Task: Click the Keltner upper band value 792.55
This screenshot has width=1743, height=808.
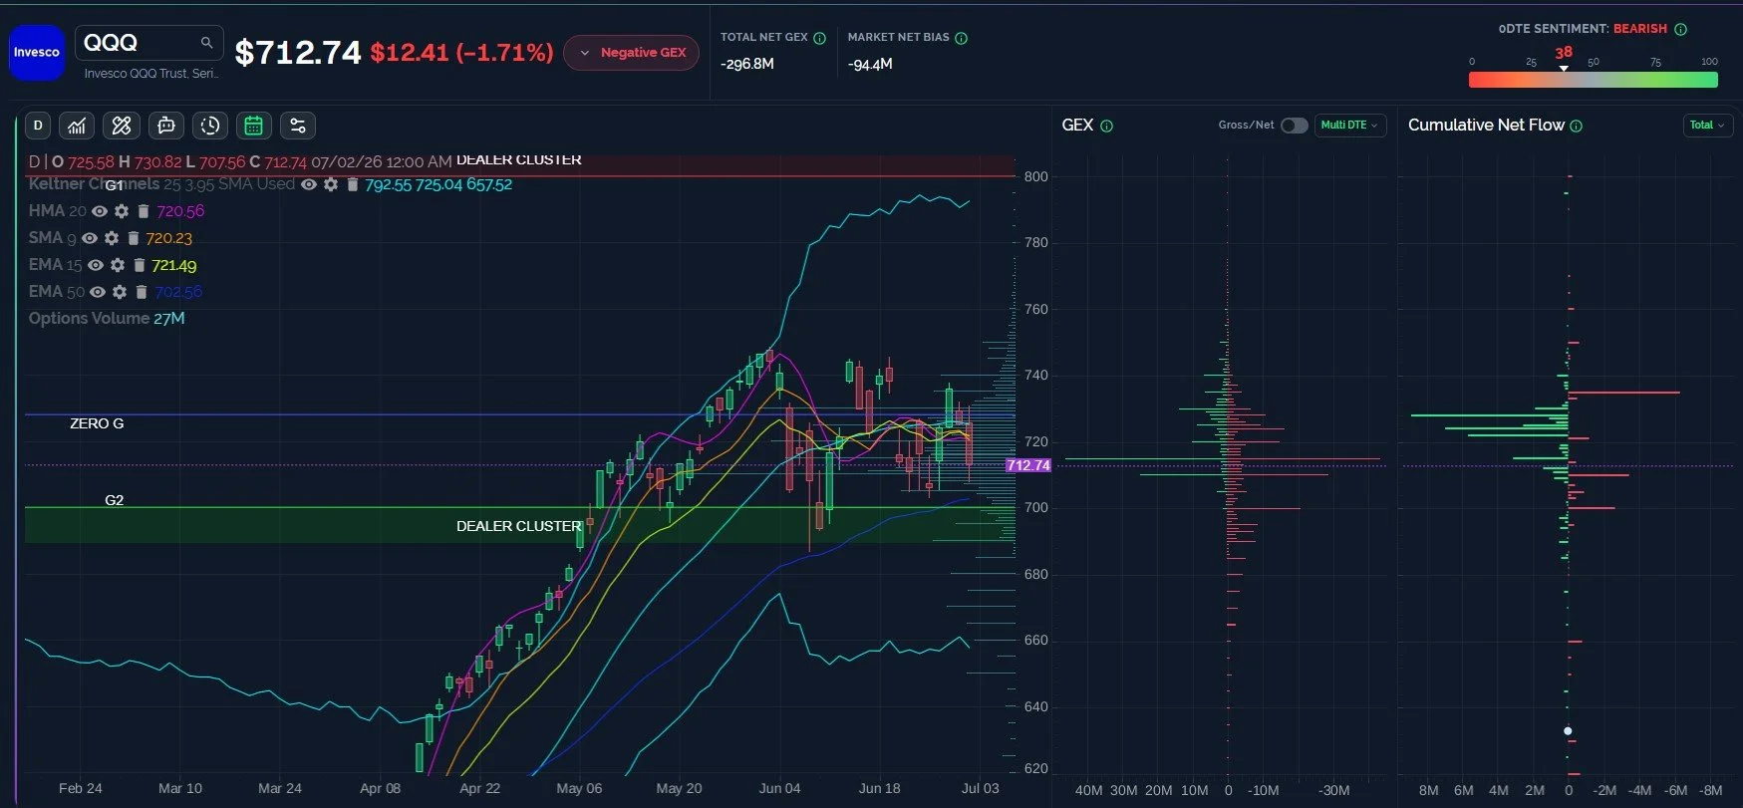Action: pos(388,184)
